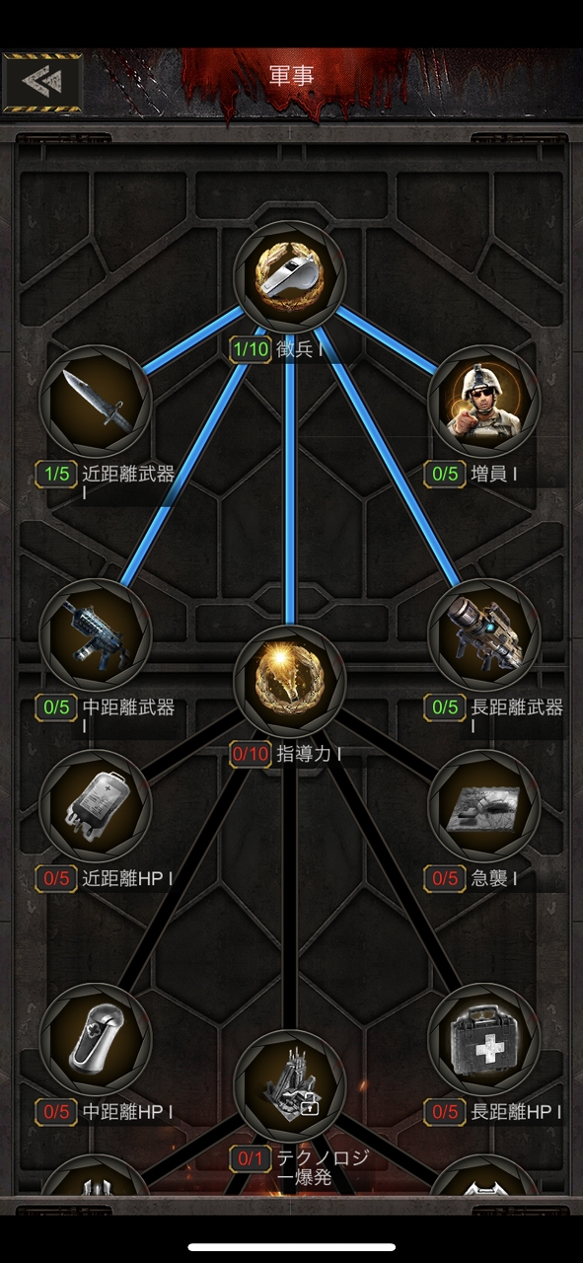Select the 長距離武器 I launcher icon

point(483,635)
